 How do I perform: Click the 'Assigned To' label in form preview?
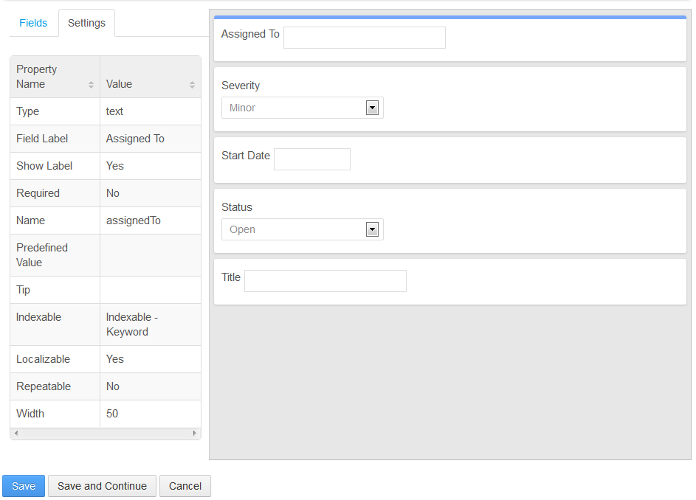pyautogui.click(x=250, y=34)
